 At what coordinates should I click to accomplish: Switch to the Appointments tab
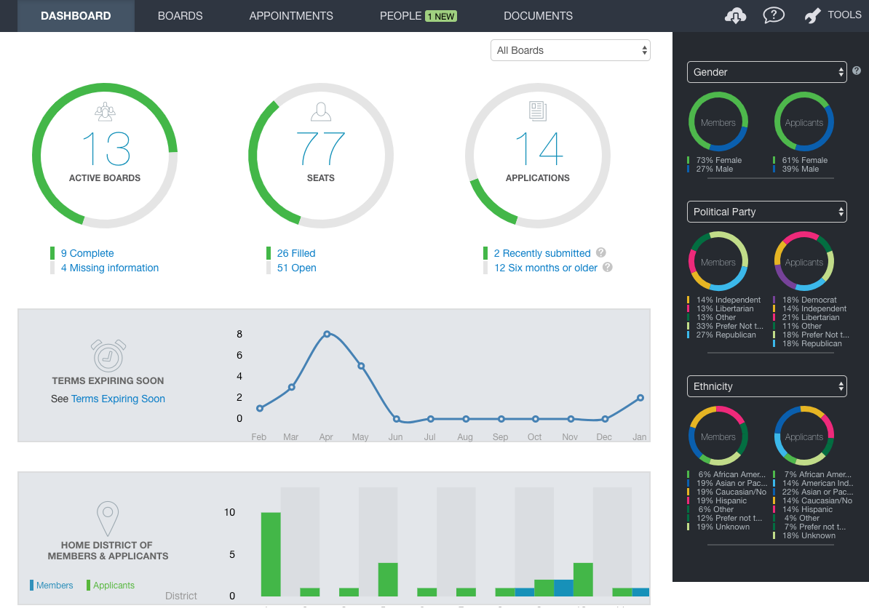[x=291, y=15]
